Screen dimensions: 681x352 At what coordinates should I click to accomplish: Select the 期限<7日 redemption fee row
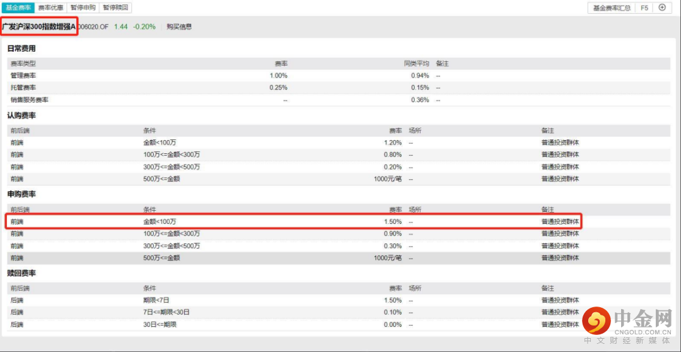point(293,300)
